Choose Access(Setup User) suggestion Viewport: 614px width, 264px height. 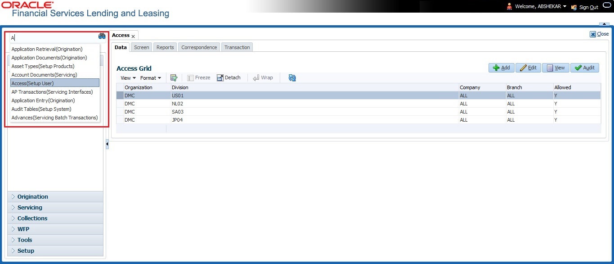click(55, 83)
